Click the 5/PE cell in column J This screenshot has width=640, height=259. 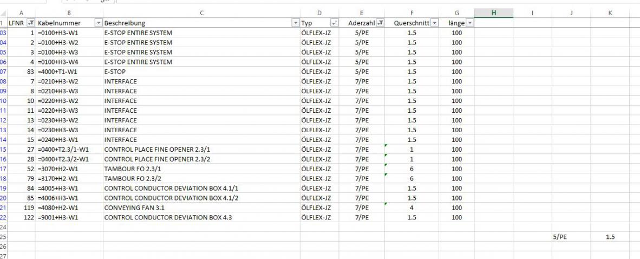[571, 237]
